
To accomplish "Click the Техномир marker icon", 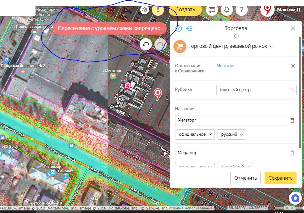I will pos(52,172).
